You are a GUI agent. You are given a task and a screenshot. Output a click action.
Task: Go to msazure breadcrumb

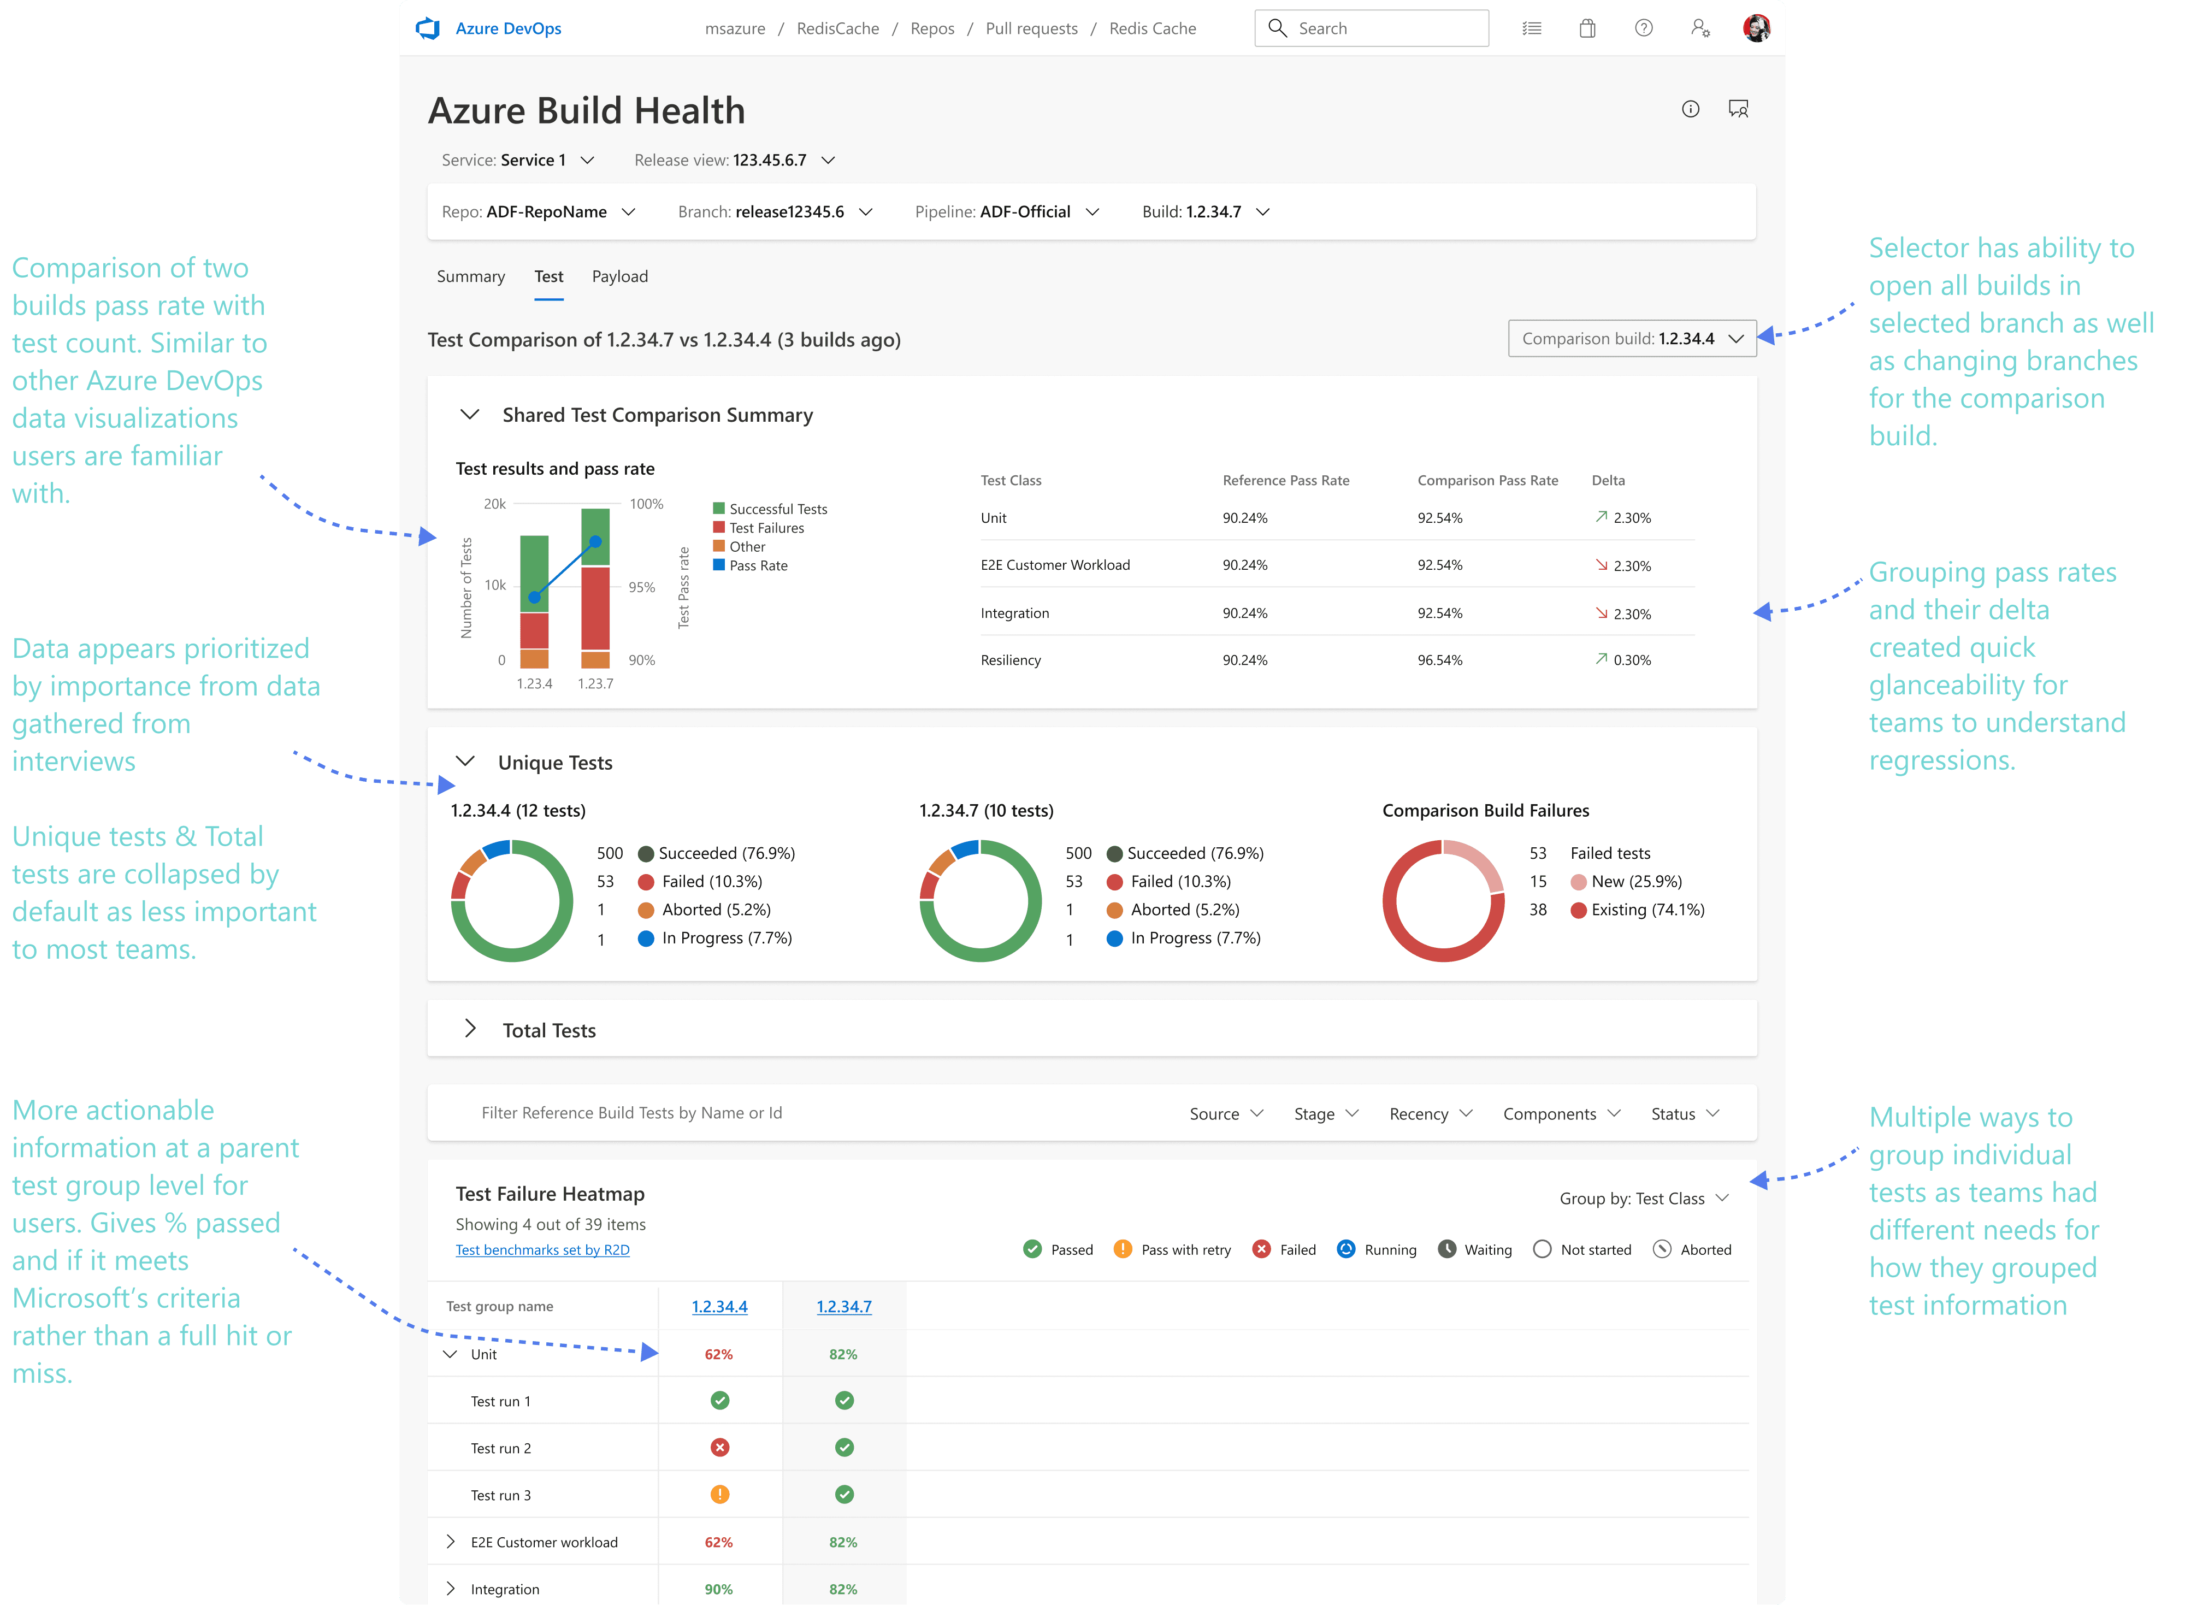pos(735,28)
